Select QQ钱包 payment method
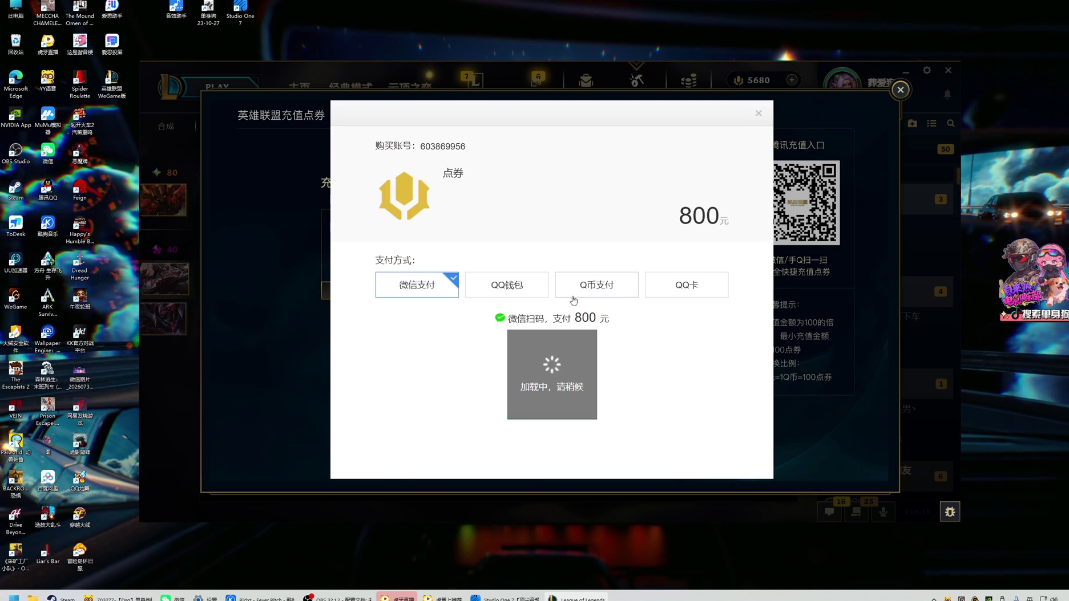This screenshot has height=601, width=1069. point(507,285)
